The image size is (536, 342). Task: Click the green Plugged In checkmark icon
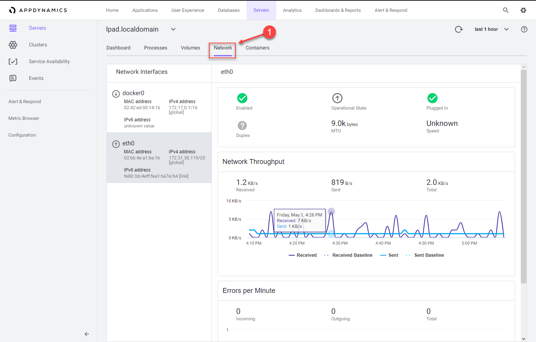click(x=433, y=98)
